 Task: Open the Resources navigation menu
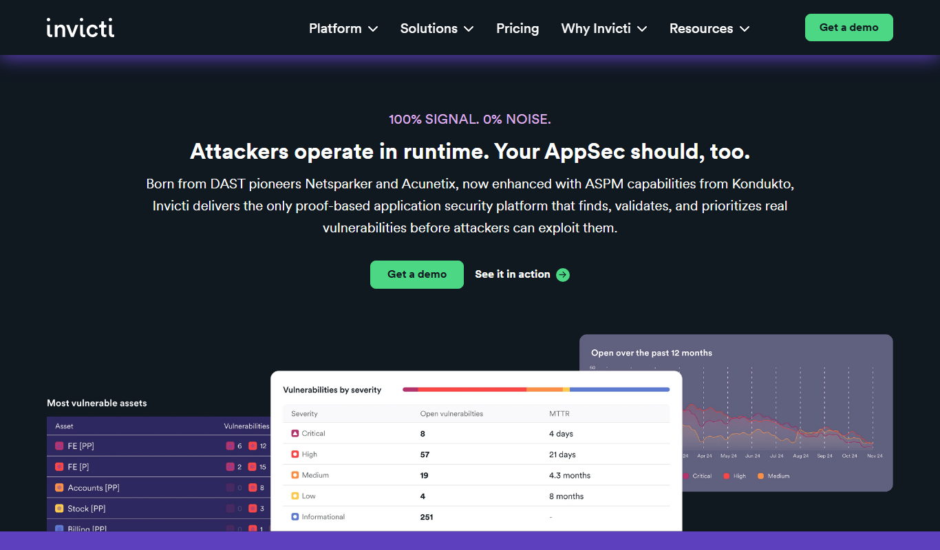[709, 28]
